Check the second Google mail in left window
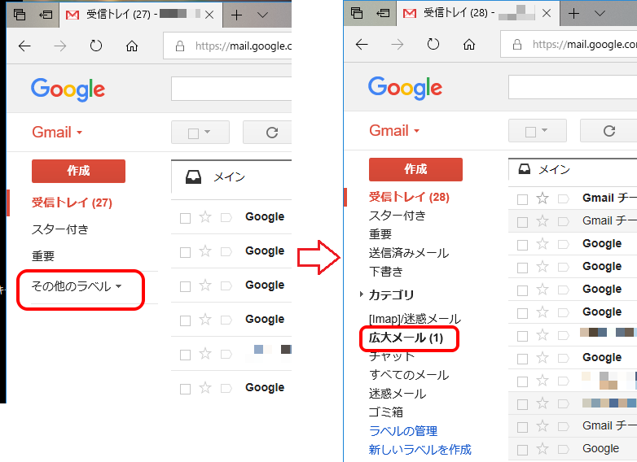This screenshot has width=637, height=462. 185,252
